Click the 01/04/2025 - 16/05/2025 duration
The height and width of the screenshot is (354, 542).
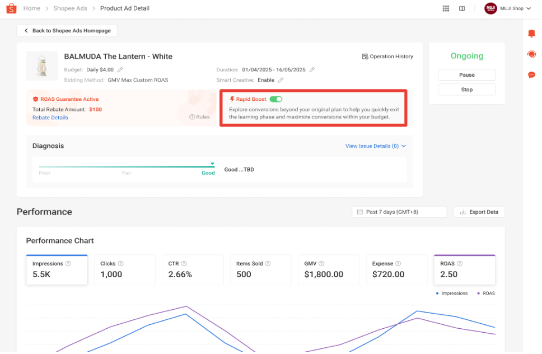274,70
